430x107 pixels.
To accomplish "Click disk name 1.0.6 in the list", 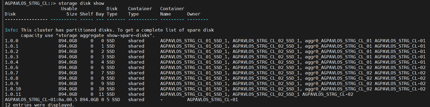I will [12, 67].
